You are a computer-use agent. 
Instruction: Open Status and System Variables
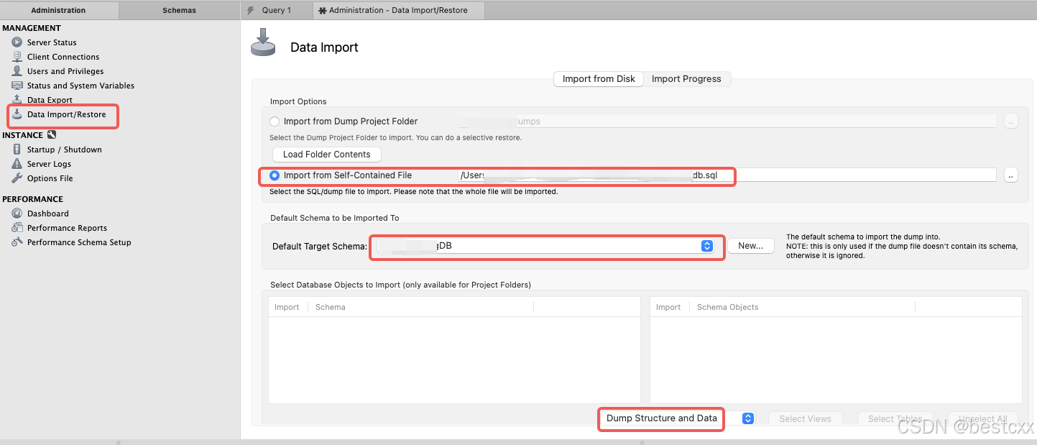[x=80, y=86]
